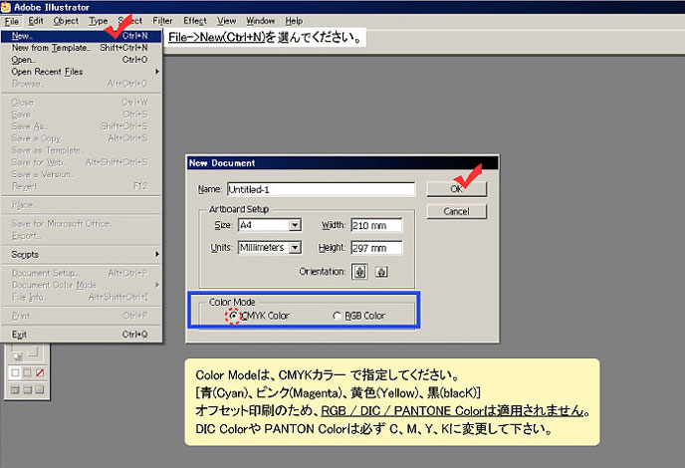Select the None (red slash) button in toolbox
The image size is (685, 468).
40,372
